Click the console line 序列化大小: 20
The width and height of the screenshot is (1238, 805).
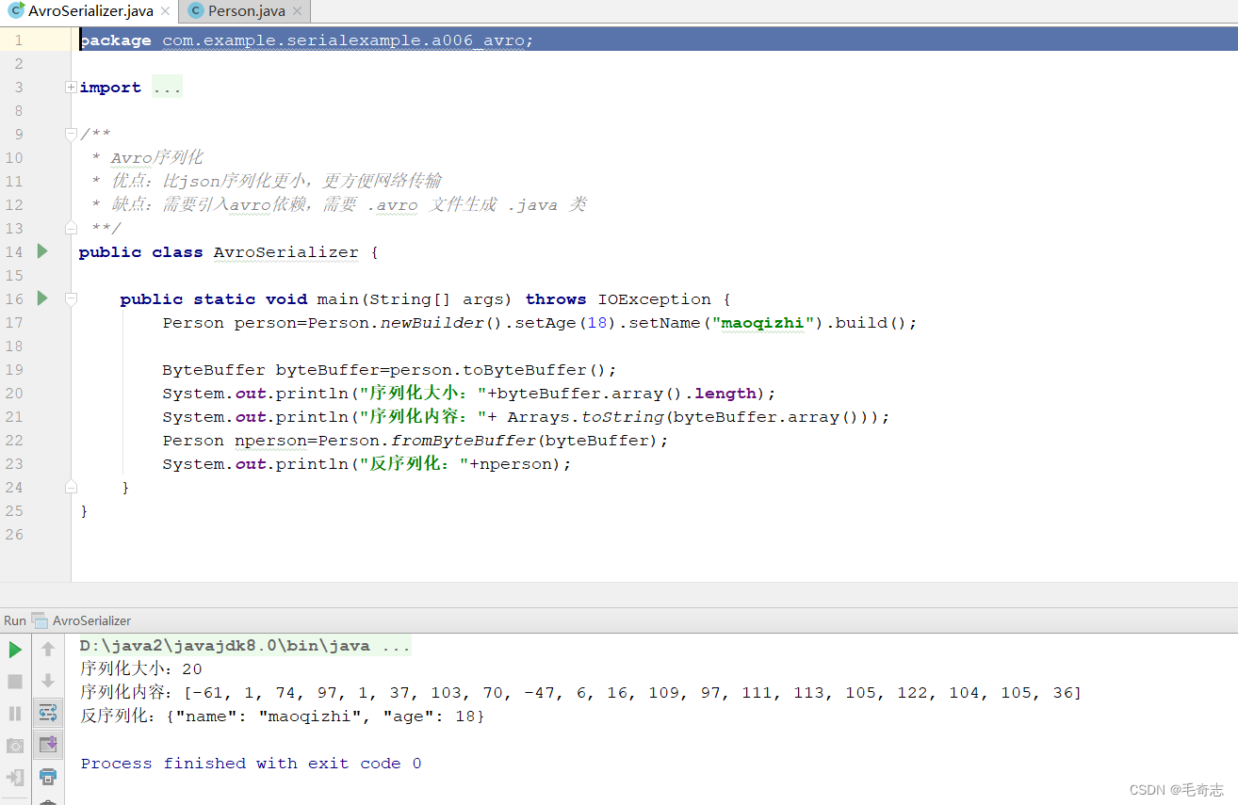140,669
